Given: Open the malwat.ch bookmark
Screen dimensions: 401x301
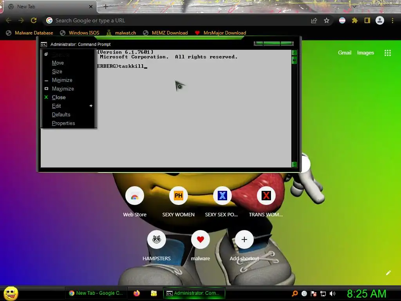Looking at the screenshot, I should (121, 33).
